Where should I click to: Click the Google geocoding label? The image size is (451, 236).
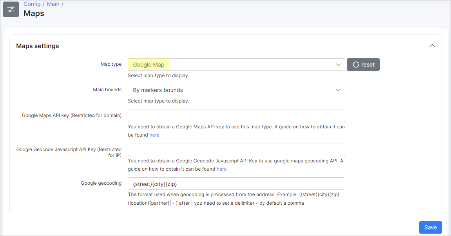[101, 183]
